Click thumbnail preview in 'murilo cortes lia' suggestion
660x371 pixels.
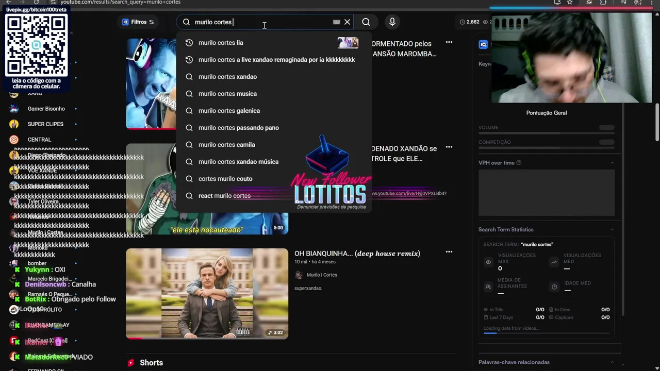(348, 43)
